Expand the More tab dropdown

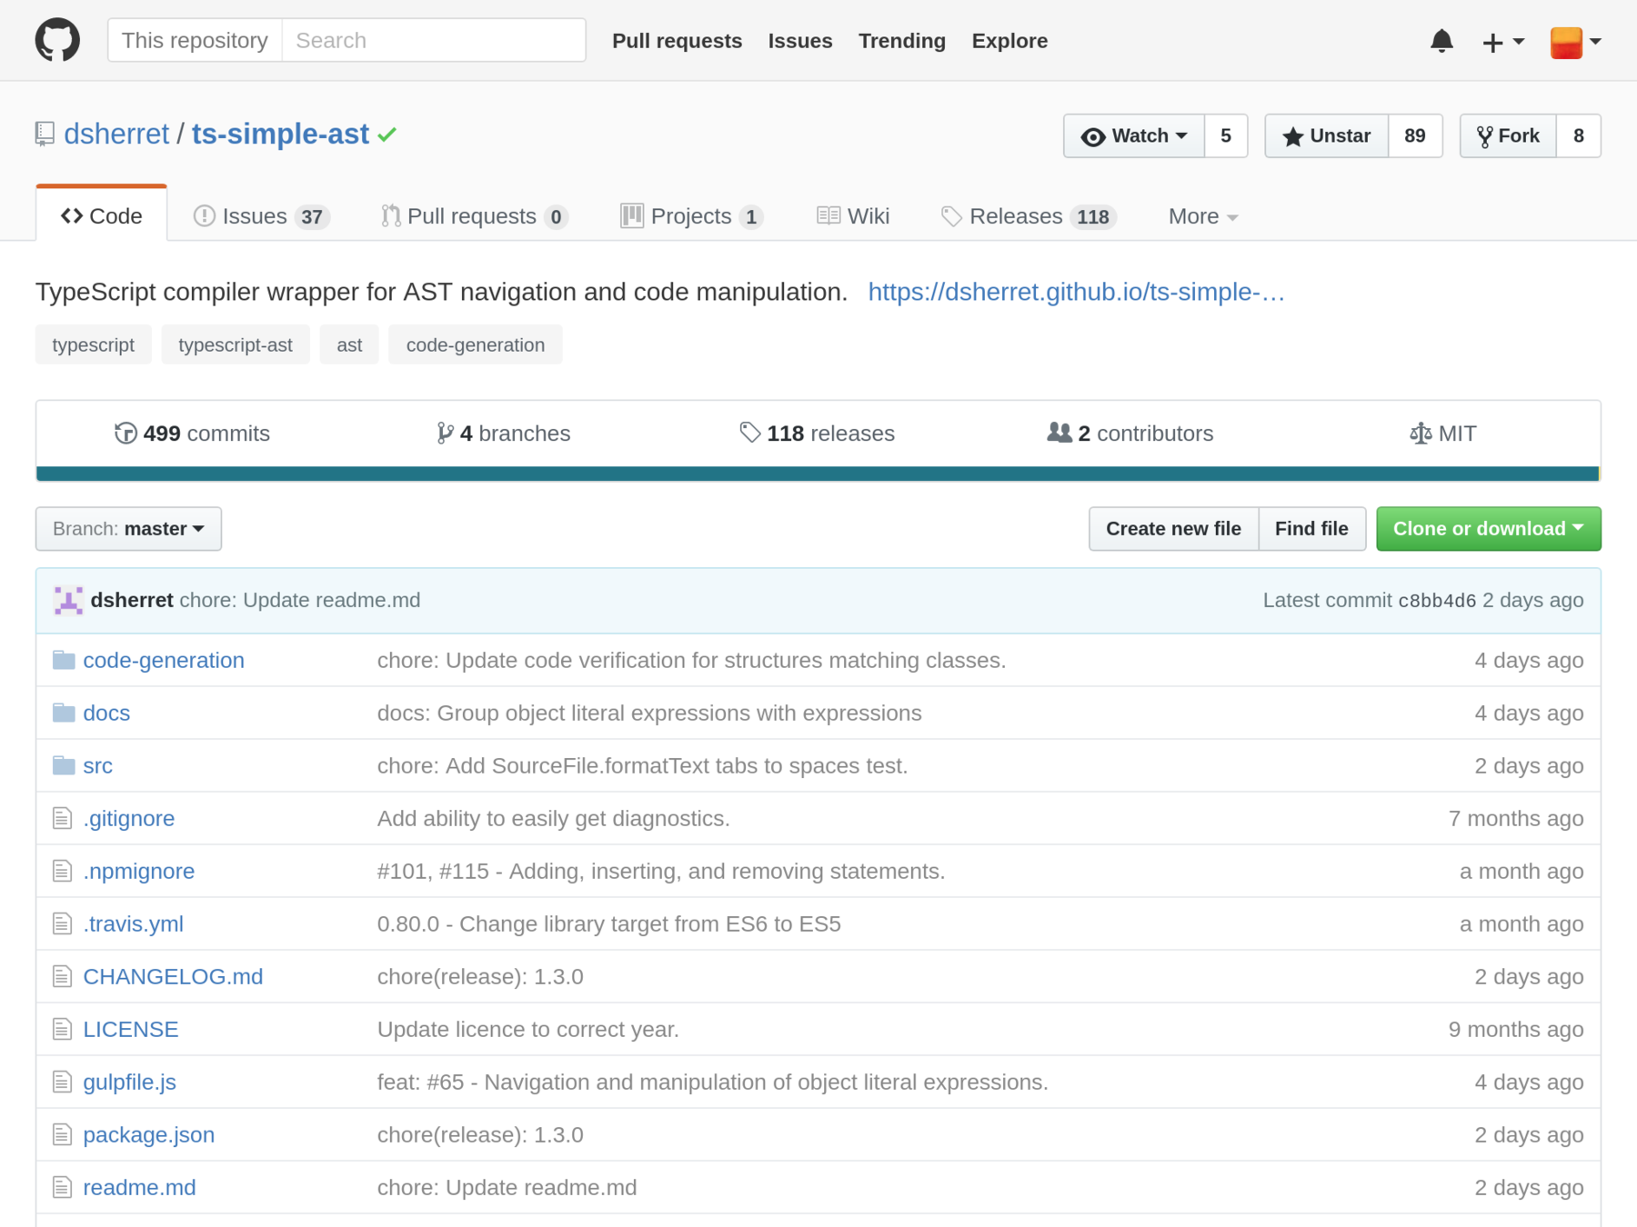1202,216
